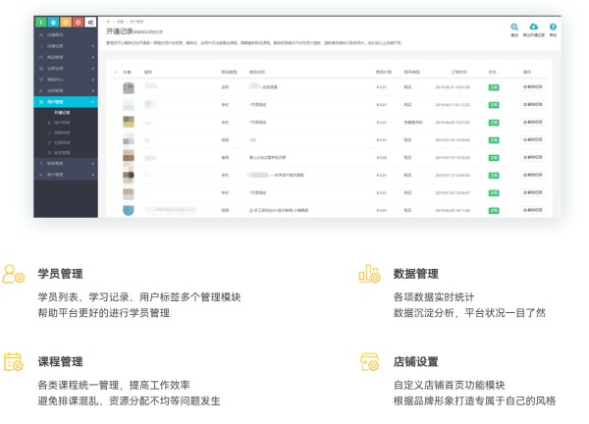Click the text 帮助平台更好的进行学员管理
This screenshot has width=589, height=424.
104,313
